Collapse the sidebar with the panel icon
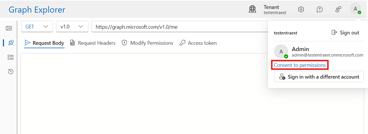 pos(9,28)
